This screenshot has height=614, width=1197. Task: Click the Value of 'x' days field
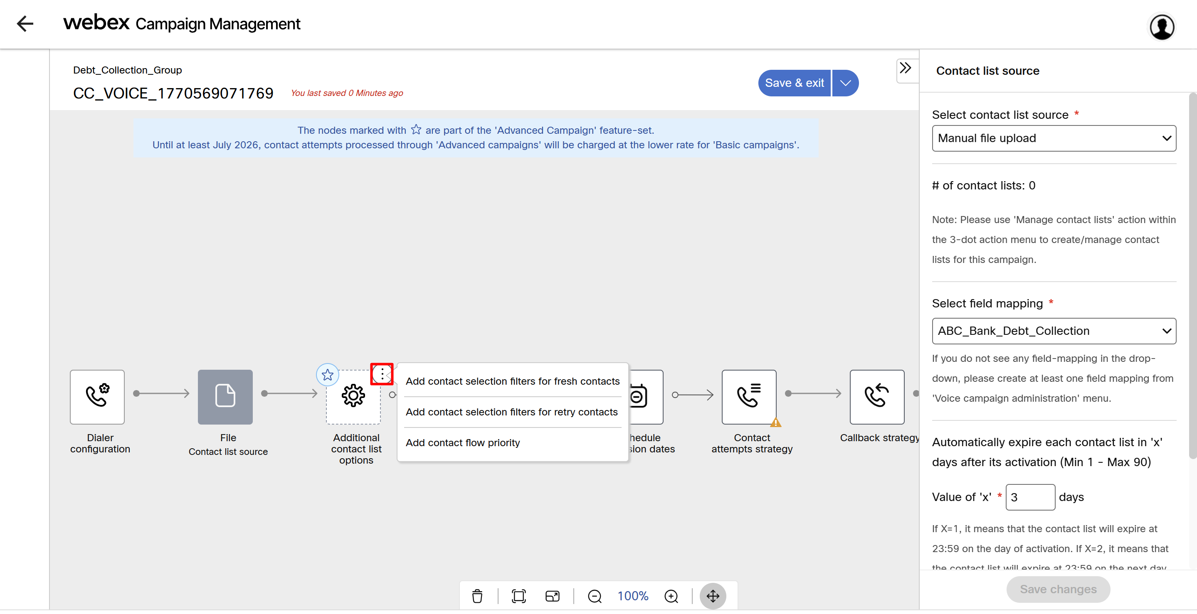pos(1030,497)
